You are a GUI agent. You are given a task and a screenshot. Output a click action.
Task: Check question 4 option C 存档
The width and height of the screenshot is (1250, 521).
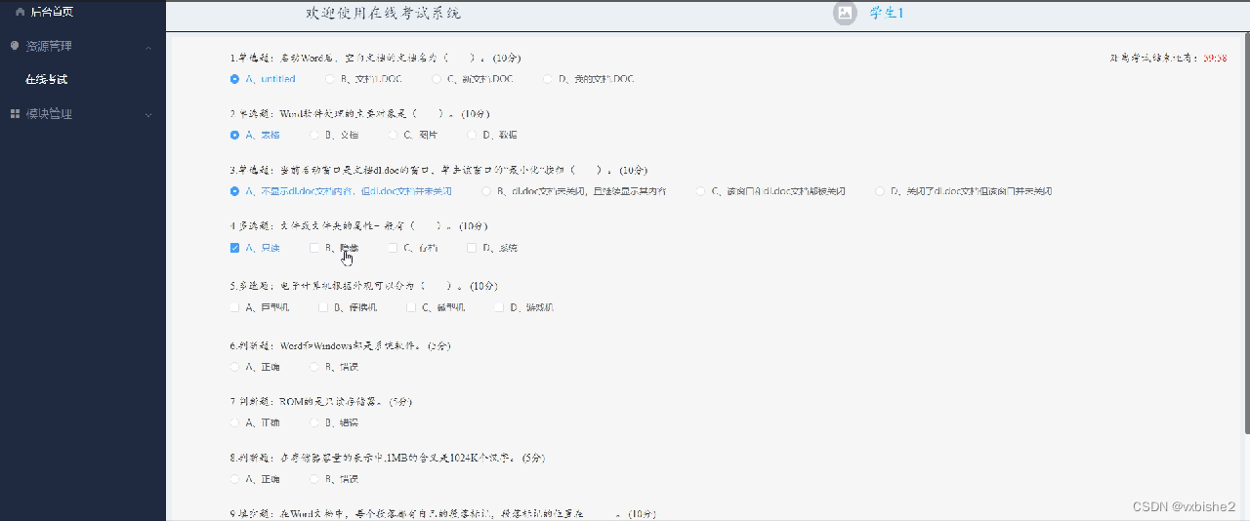coord(413,248)
